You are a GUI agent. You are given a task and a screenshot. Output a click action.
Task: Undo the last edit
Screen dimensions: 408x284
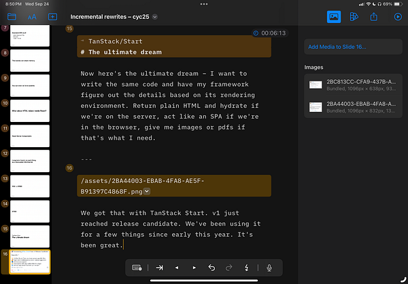211,268
